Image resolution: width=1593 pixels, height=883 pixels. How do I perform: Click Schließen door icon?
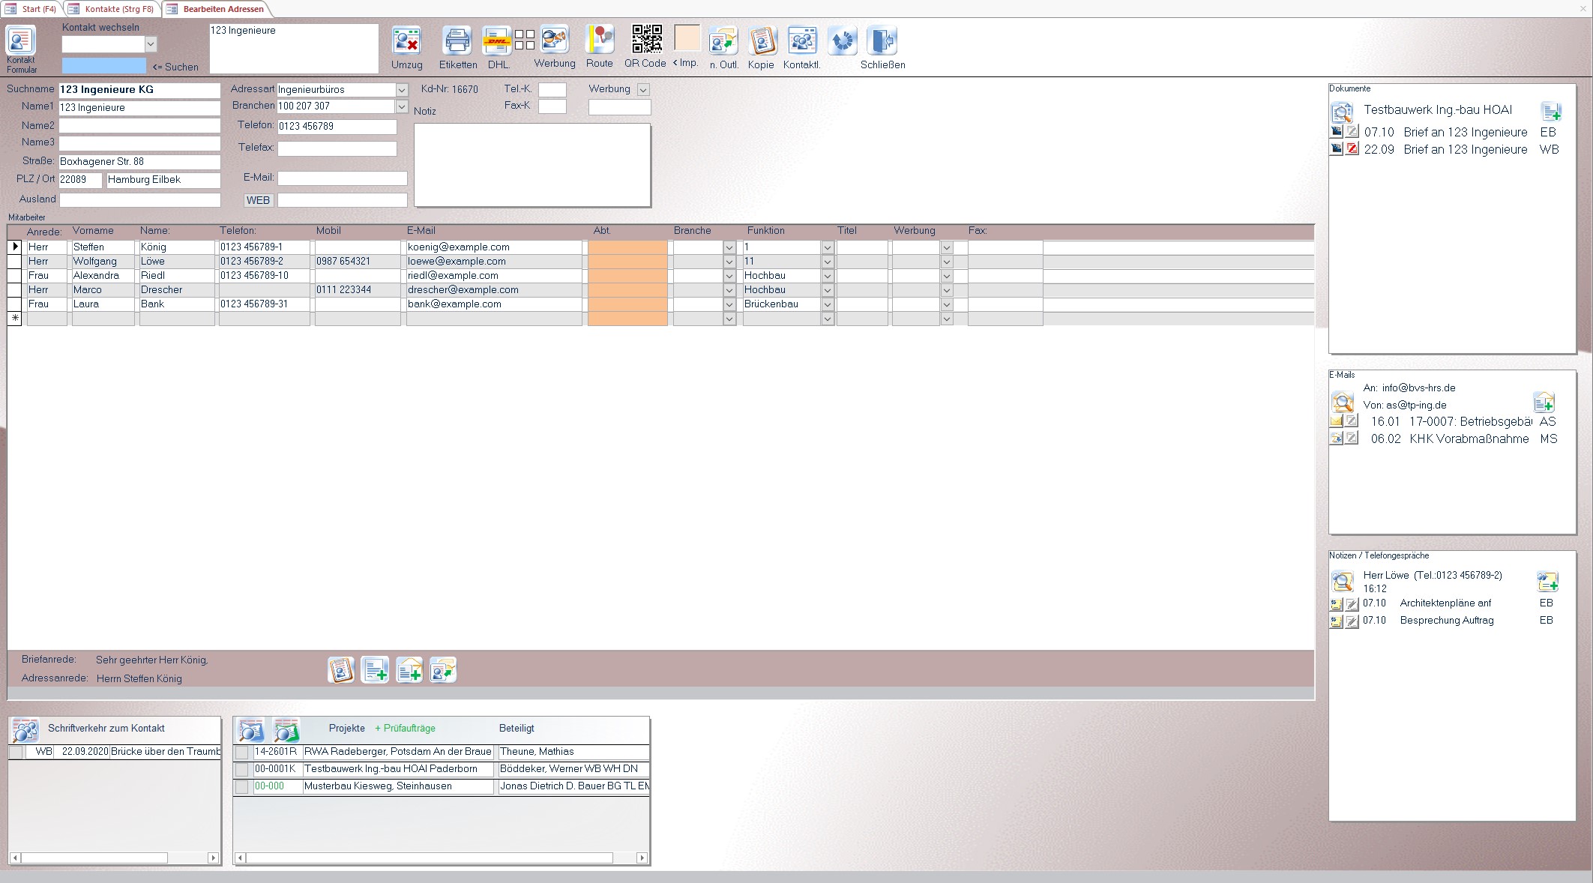[882, 40]
